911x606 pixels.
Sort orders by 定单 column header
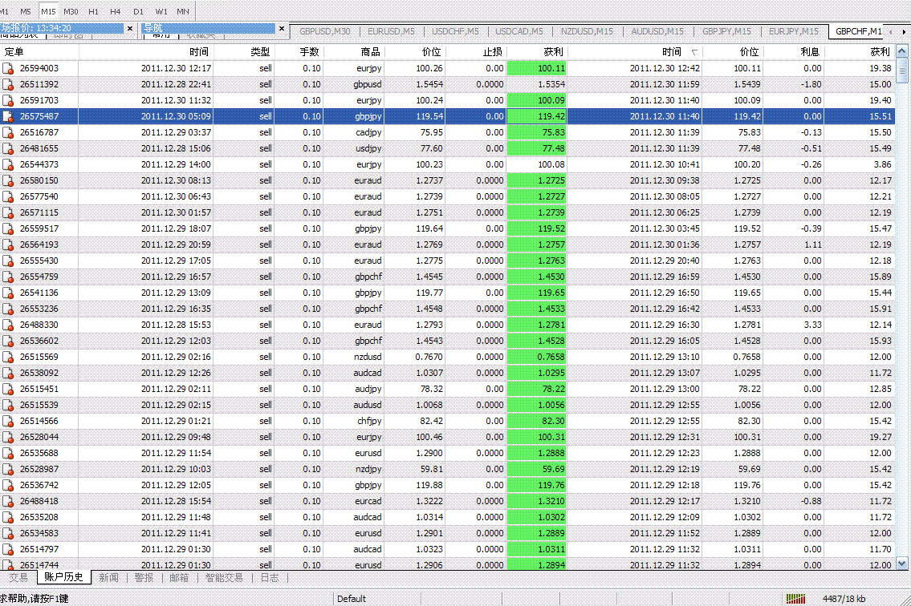[14, 51]
